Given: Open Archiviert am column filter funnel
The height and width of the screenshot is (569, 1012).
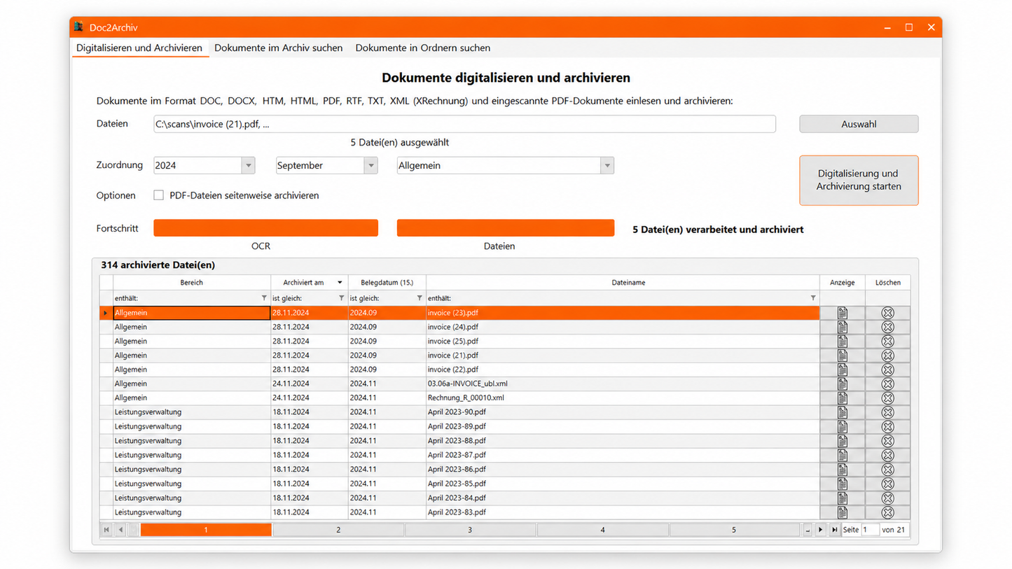Looking at the screenshot, I should 341,298.
